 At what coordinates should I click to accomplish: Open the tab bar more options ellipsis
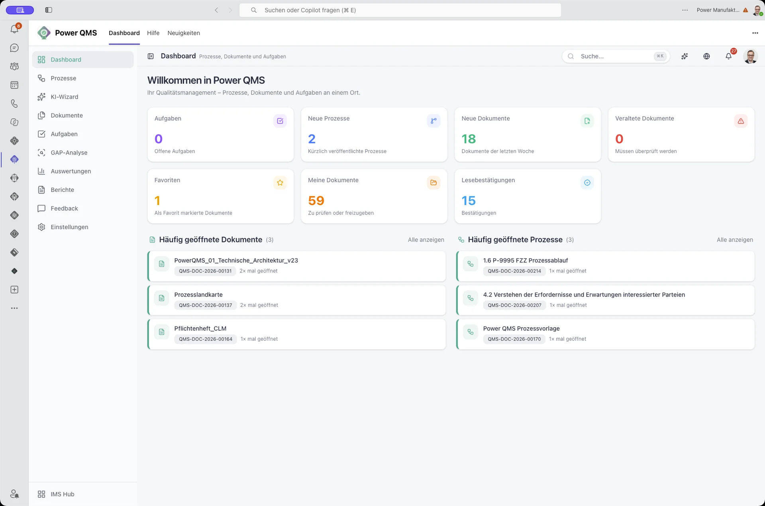(x=755, y=33)
